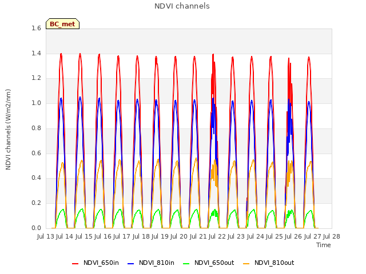Click the Jul 26 x-axis tick label
This screenshot has height=274, width=366.
pyautogui.click(x=293, y=236)
